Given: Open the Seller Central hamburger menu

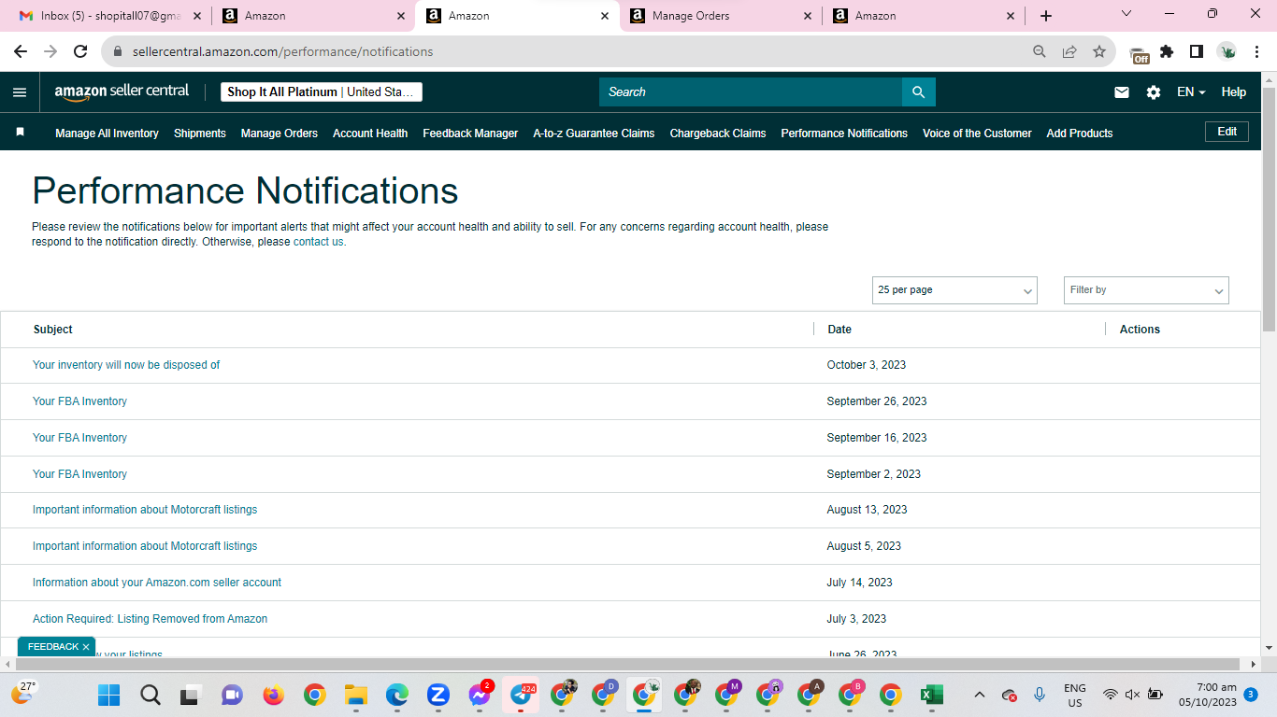Looking at the screenshot, I should point(20,92).
